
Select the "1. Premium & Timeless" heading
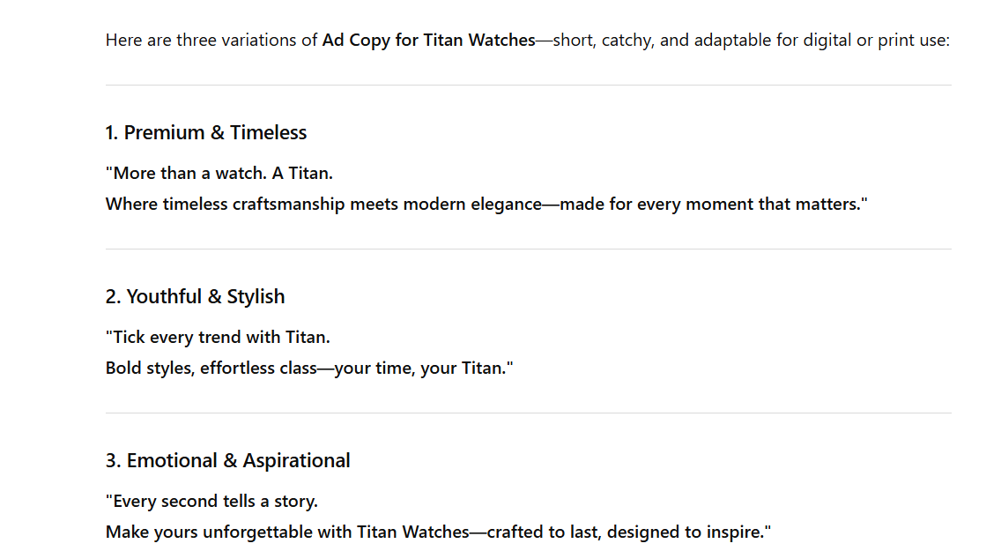(x=206, y=133)
